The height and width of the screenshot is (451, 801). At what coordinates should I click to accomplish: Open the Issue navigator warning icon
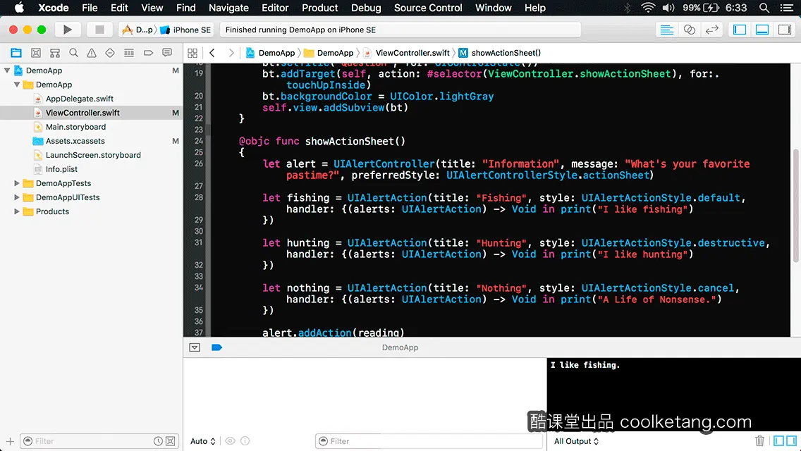92,53
